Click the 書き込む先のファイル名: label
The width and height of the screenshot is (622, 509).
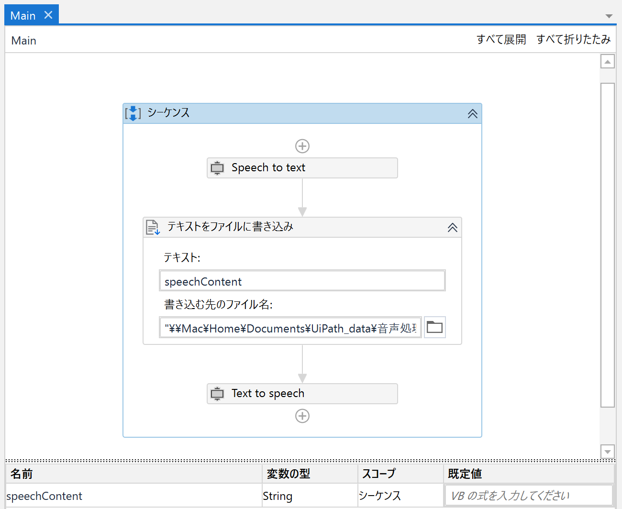tap(218, 304)
